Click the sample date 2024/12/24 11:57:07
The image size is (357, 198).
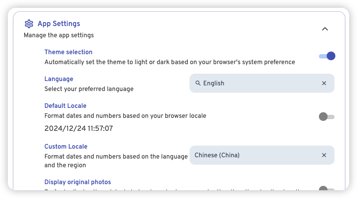(79, 128)
